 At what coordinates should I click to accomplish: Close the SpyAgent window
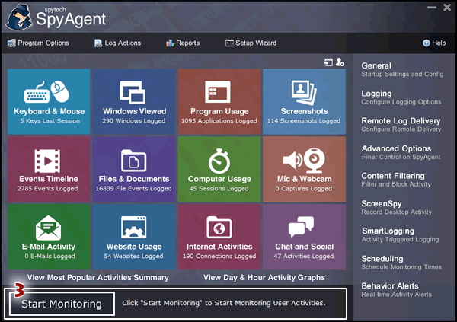coord(447,8)
